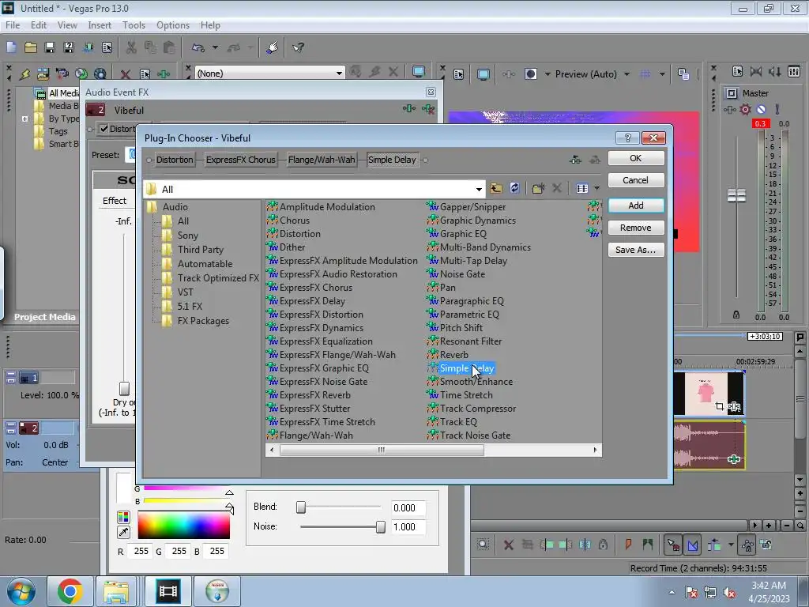Click the Add button in Plug-In Chooser

[636, 205]
